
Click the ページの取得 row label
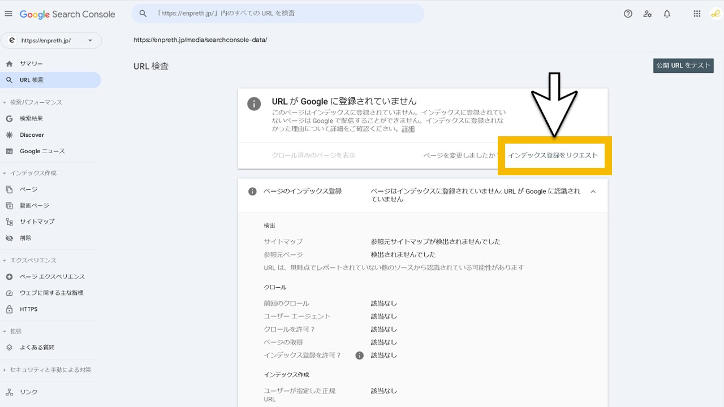click(283, 343)
